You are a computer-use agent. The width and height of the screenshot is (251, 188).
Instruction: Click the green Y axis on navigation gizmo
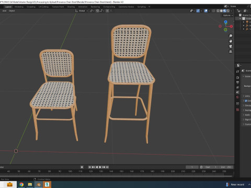[225, 30]
